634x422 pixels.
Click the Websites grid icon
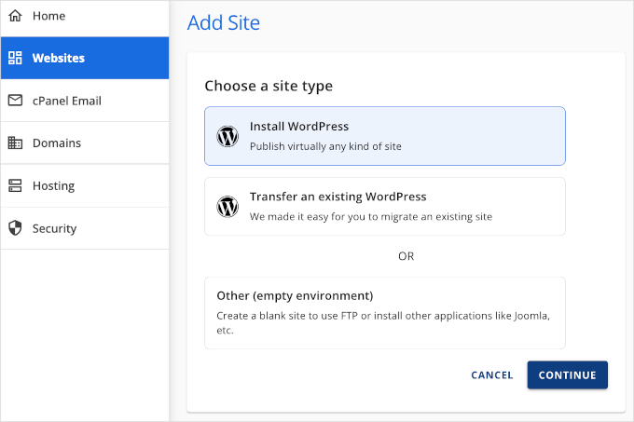pyautogui.click(x=15, y=58)
